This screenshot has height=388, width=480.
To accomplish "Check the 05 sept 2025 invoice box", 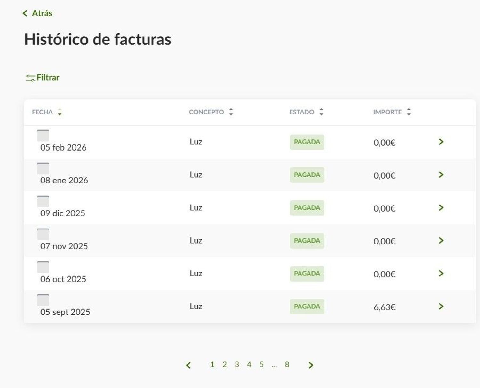I will pyautogui.click(x=43, y=300).
